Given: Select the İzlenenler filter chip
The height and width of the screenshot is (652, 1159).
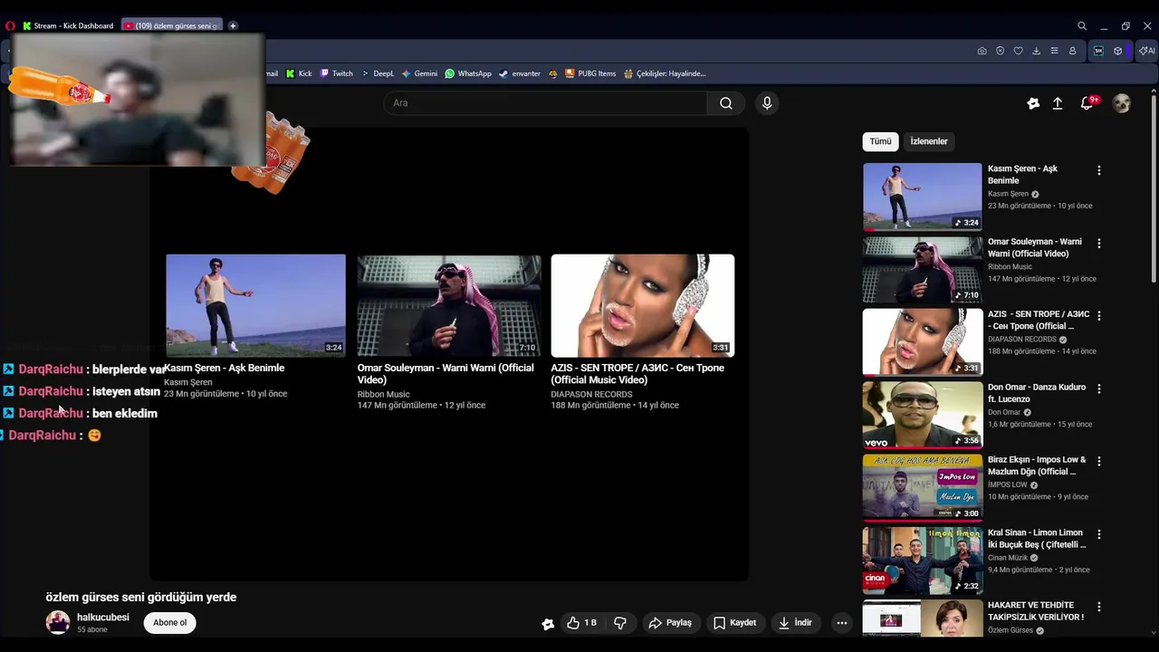Looking at the screenshot, I should [x=929, y=141].
